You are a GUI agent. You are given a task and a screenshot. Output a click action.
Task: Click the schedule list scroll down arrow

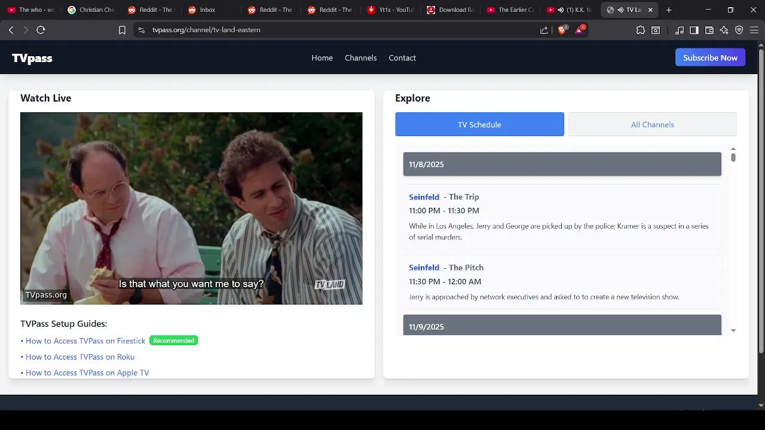pyautogui.click(x=733, y=330)
